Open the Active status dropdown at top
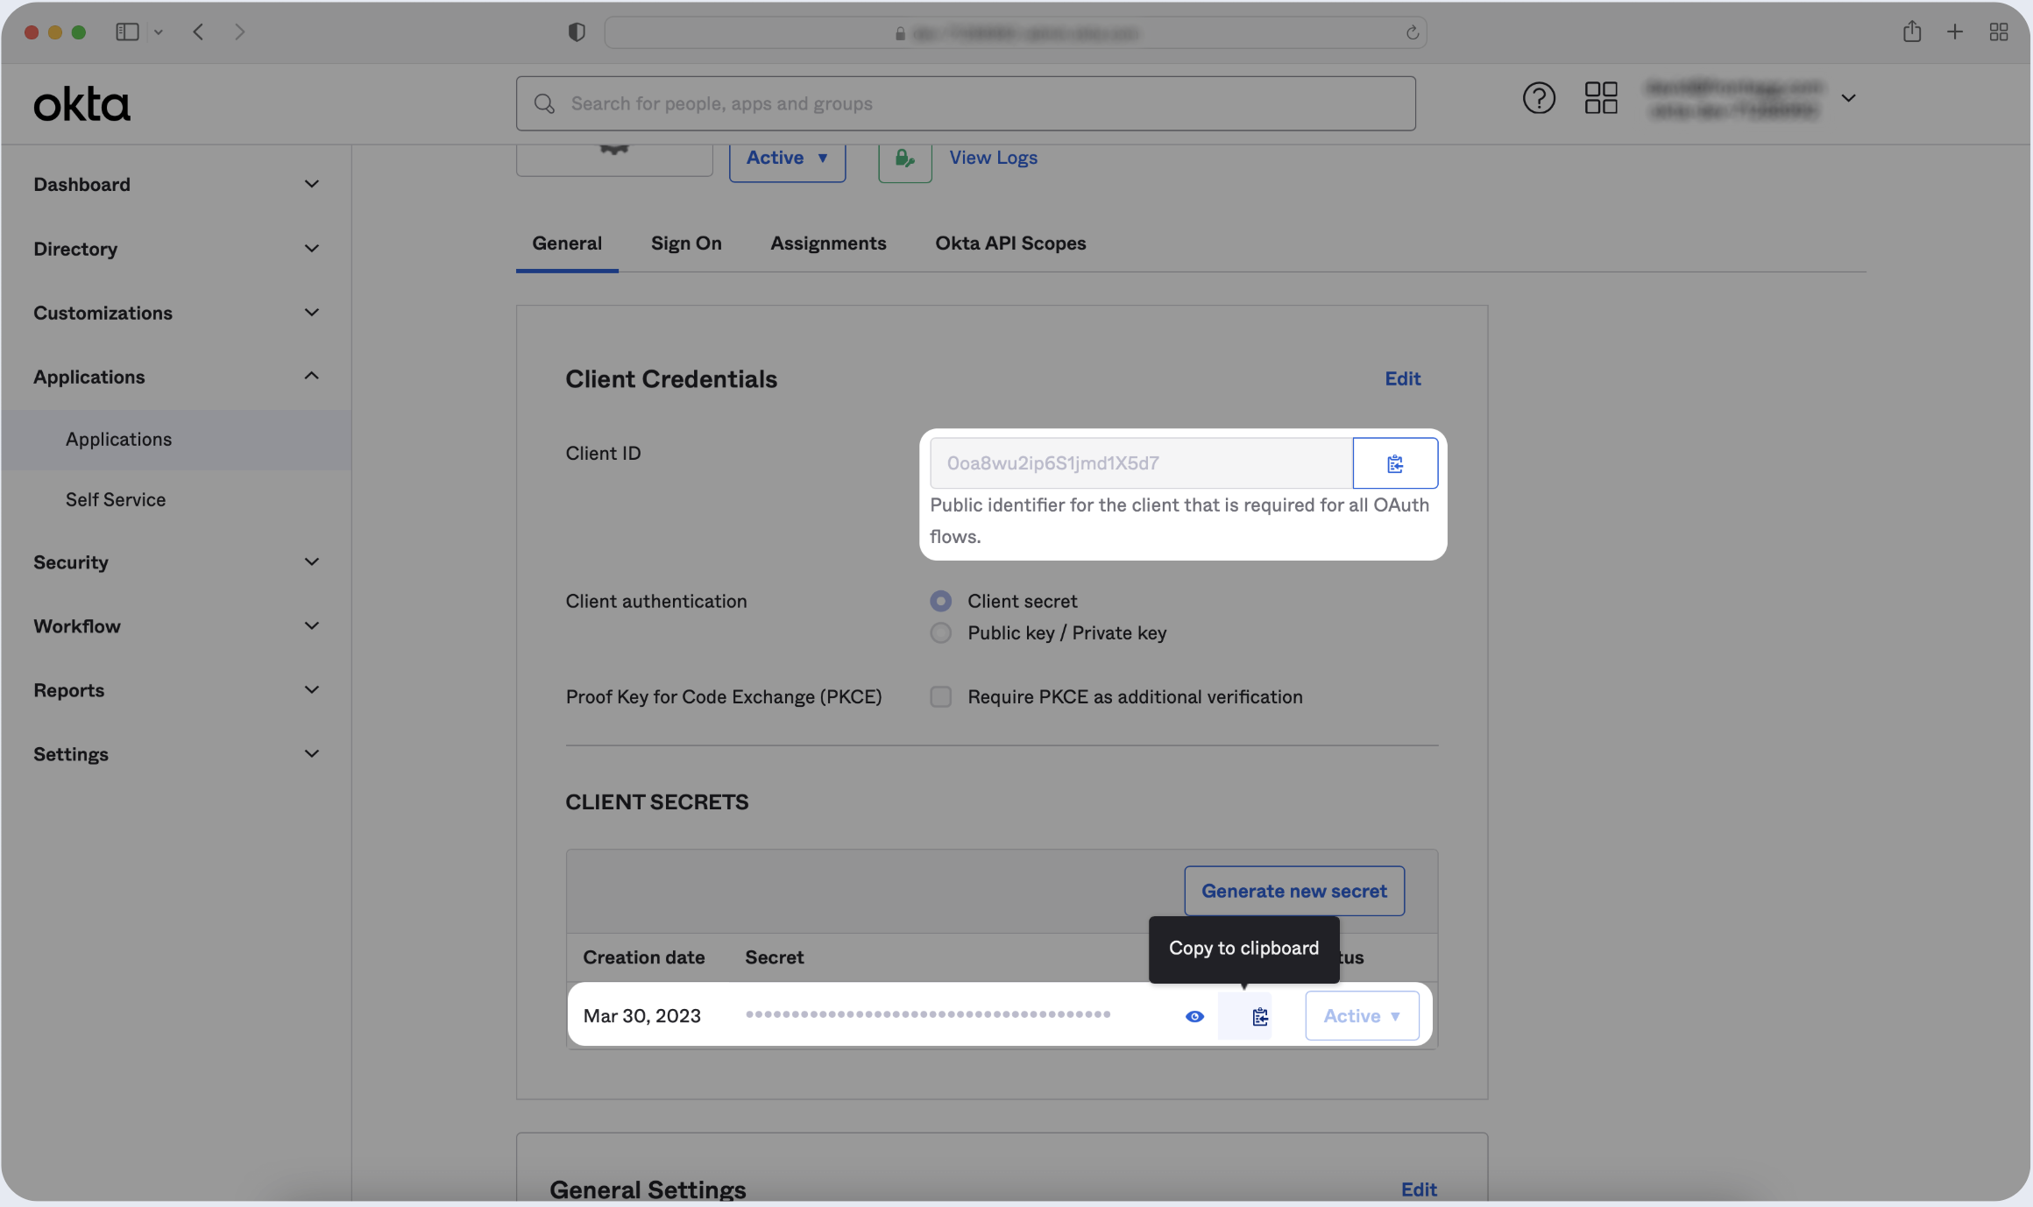This screenshot has width=2033, height=1207. [786, 159]
